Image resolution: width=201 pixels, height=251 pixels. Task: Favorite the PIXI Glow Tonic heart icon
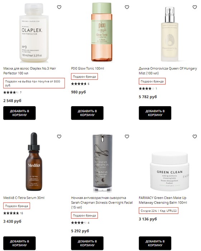(x=127, y=7)
